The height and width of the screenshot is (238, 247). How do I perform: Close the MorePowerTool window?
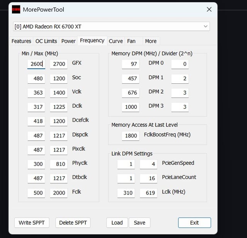click(209, 10)
